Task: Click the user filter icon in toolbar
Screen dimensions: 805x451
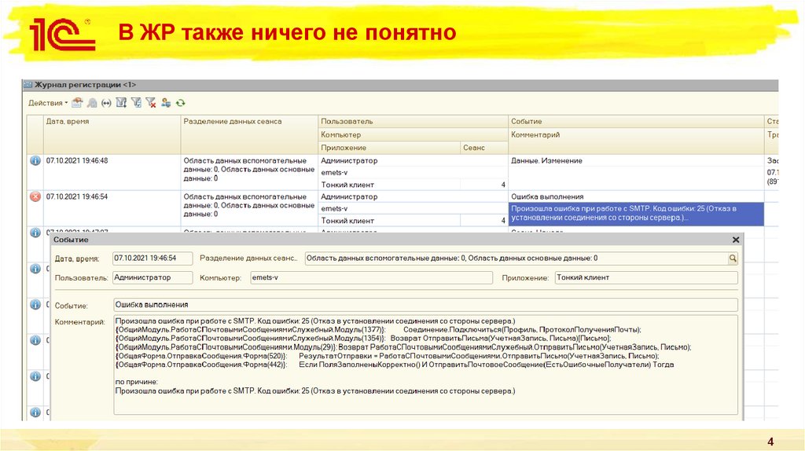Action: [x=166, y=103]
